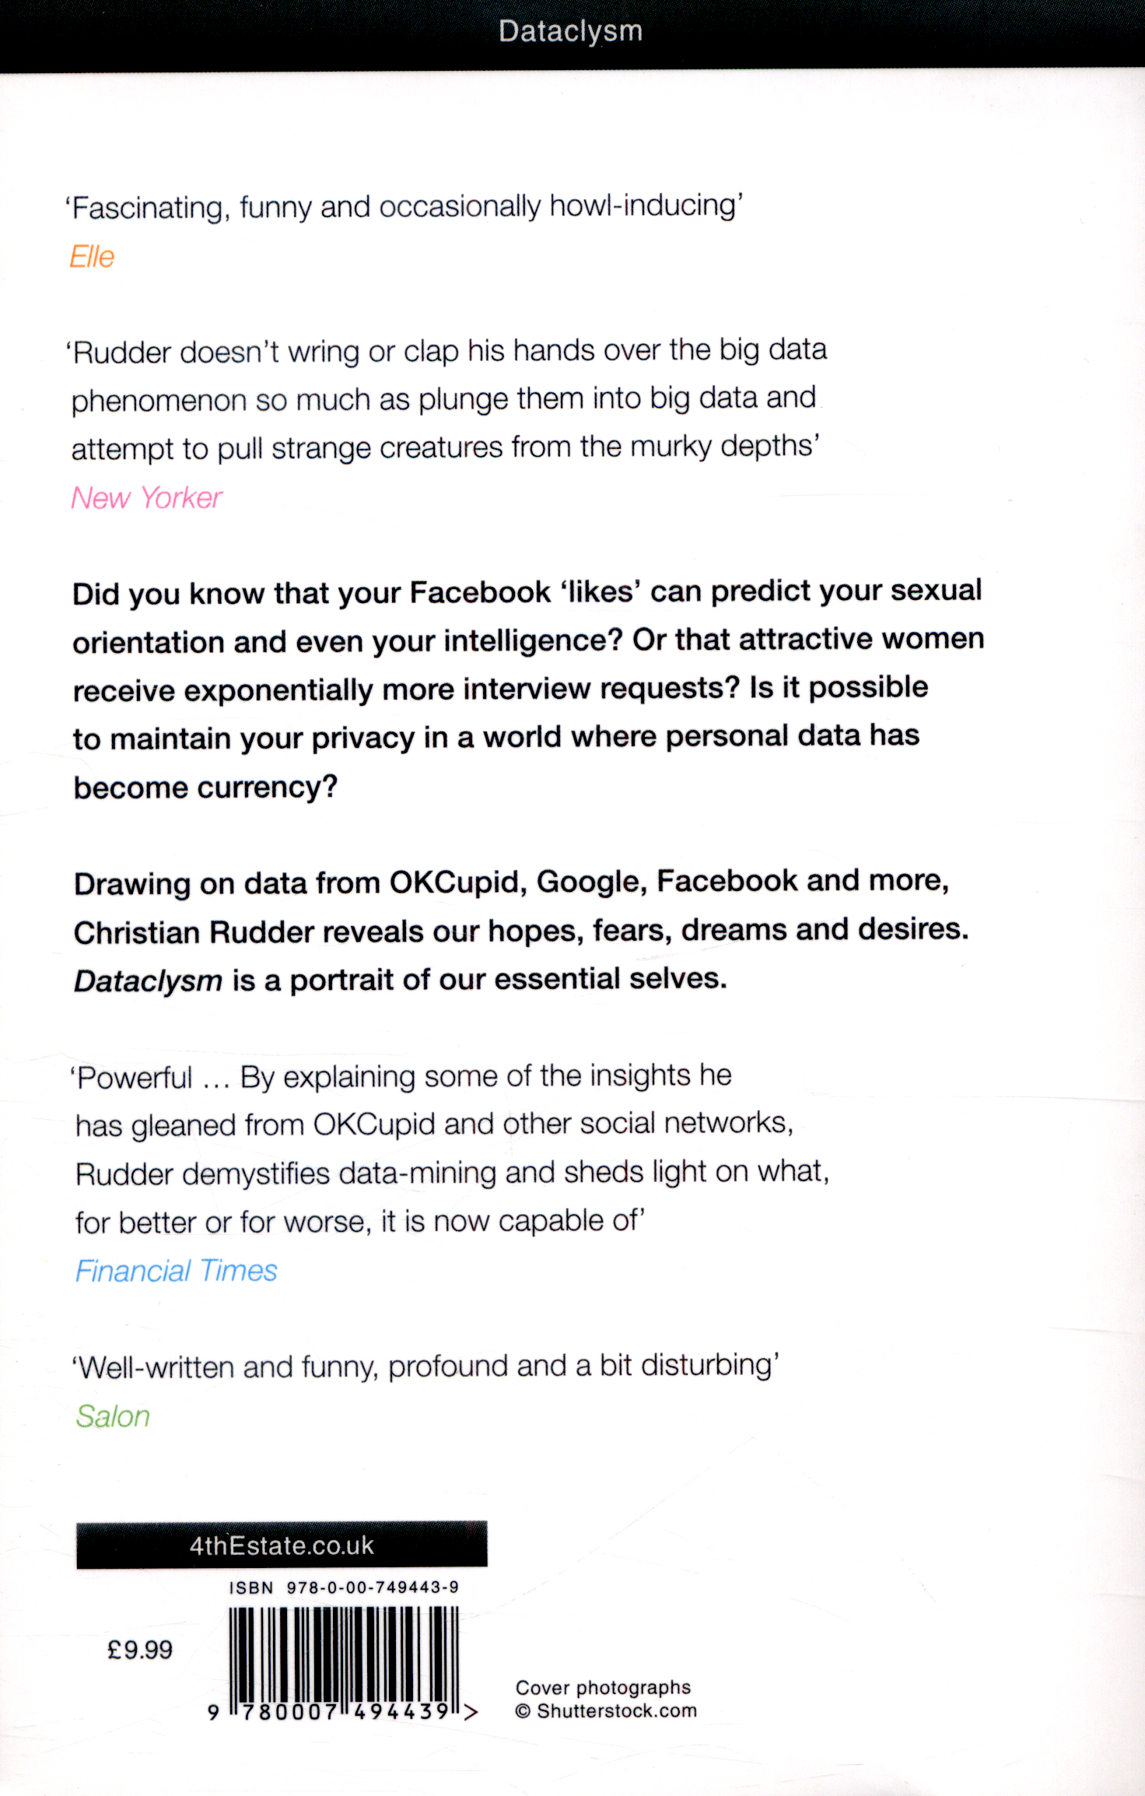Click the 'Fascinating, funny' Elle quote
Screen dimensions: 1145x1796
pos(404,207)
